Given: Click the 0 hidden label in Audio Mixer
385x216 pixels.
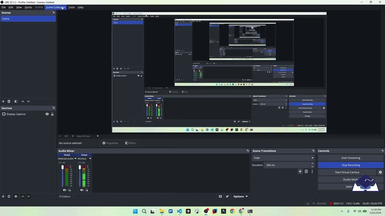Looking at the screenshot, I should (x=65, y=196).
